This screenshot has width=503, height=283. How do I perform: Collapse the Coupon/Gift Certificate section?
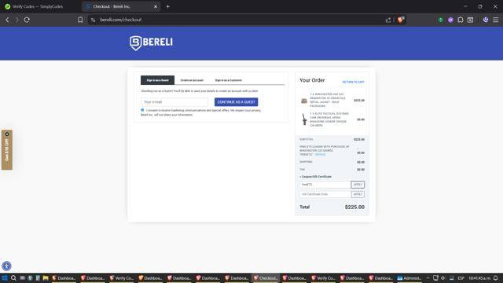tap(316, 177)
